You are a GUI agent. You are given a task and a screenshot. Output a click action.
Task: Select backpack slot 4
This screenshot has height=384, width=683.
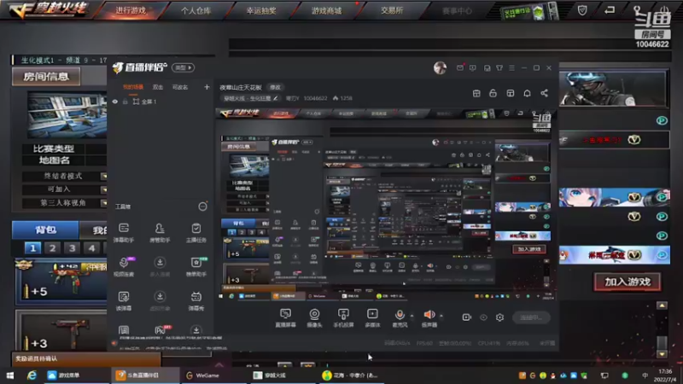pos(91,248)
